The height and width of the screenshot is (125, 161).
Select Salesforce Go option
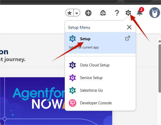pos(91,90)
